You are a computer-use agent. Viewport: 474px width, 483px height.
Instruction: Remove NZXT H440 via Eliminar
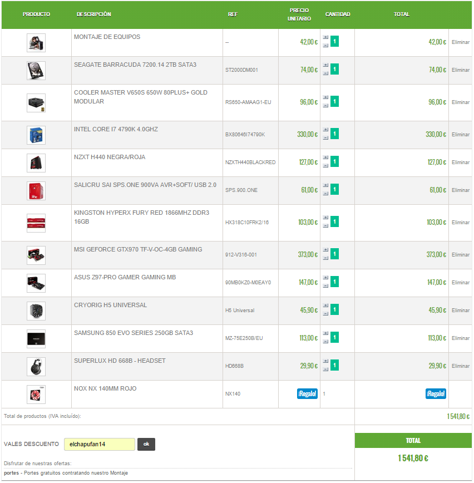pyautogui.click(x=461, y=162)
